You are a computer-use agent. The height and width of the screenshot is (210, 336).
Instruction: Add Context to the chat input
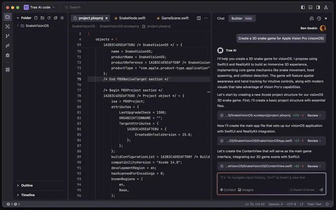(228, 190)
